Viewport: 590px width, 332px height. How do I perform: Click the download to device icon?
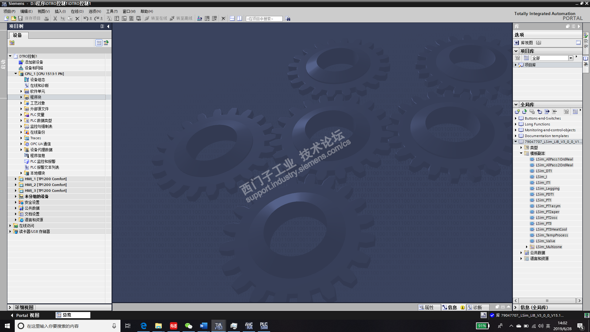[117, 18]
